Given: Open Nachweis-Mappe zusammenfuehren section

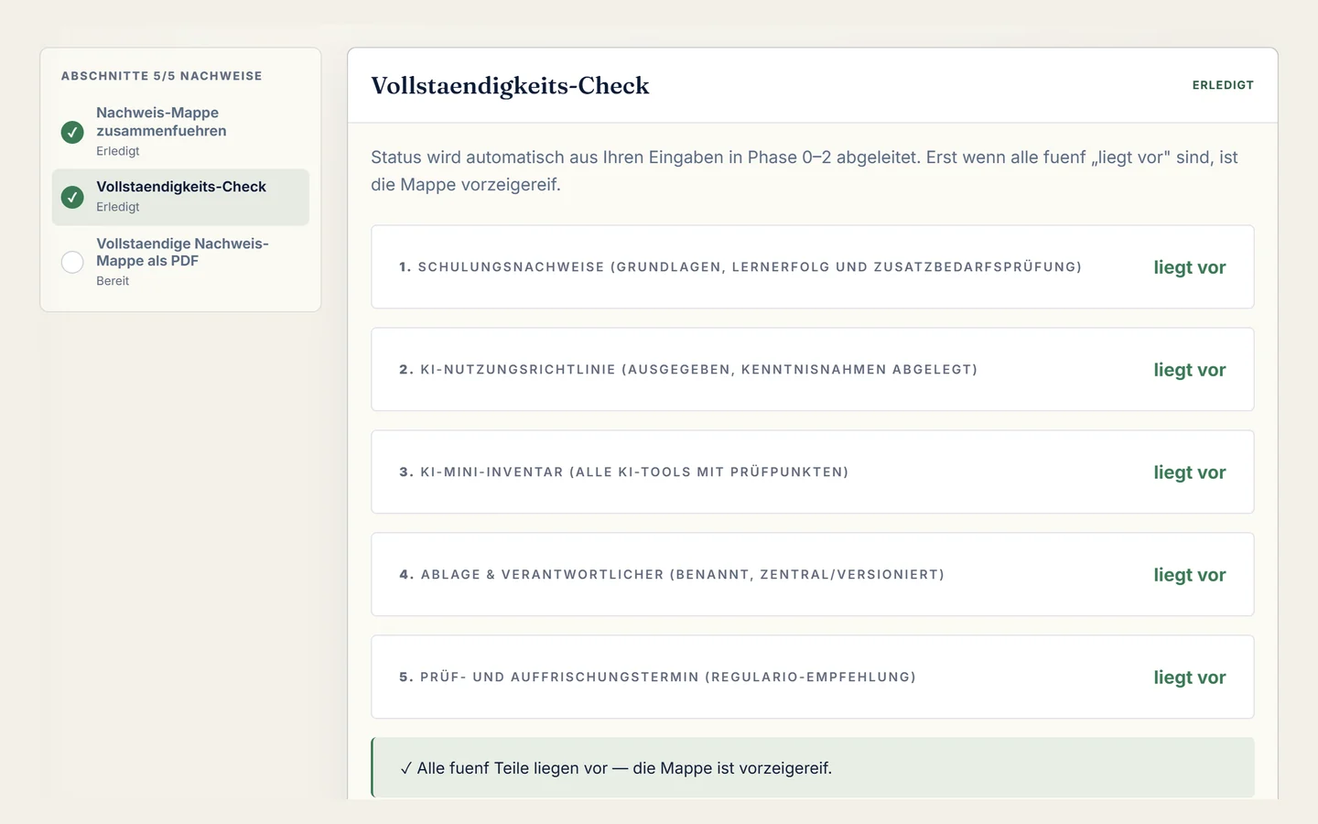Looking at the screenshot, I should click(180, 132).
